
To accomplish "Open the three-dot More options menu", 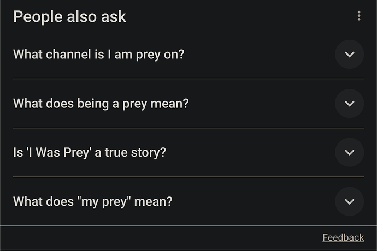I will coord(359,16).
